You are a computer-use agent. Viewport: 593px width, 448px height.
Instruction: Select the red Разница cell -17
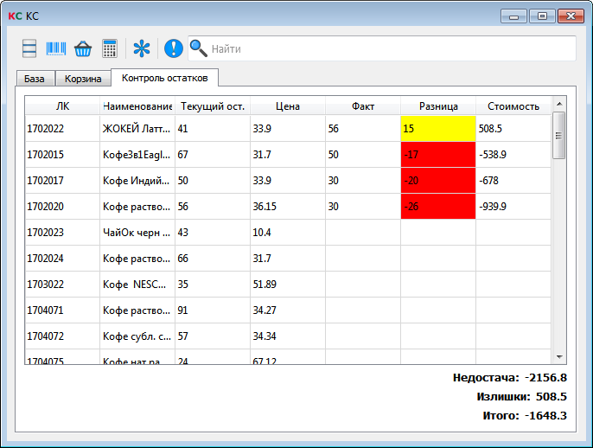point(438,154)
